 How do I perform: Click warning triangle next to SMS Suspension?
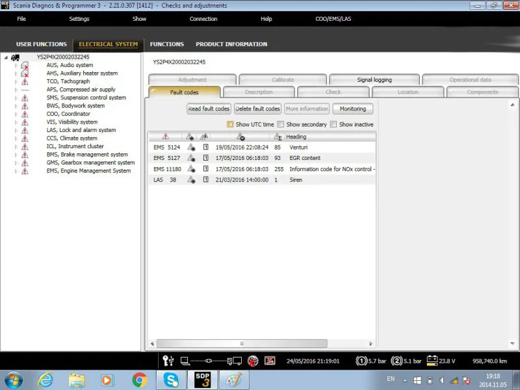coord(25,98)
